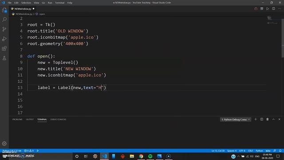Click 'Ln 13, Col 30' in status bar
This screenshot has height=160, width=284.
pos(218,151)
